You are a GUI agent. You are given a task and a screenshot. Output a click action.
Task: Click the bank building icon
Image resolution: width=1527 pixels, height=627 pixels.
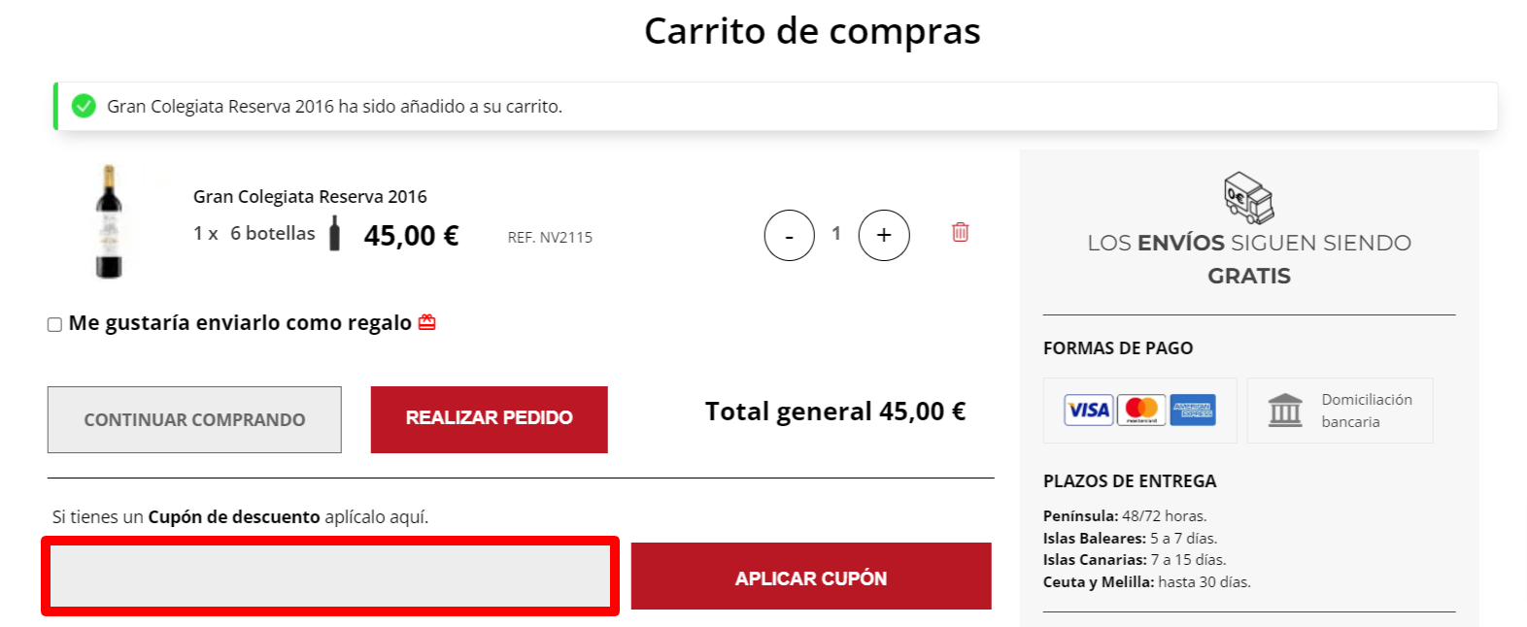pyautogui.click(x=1285, y=410)
